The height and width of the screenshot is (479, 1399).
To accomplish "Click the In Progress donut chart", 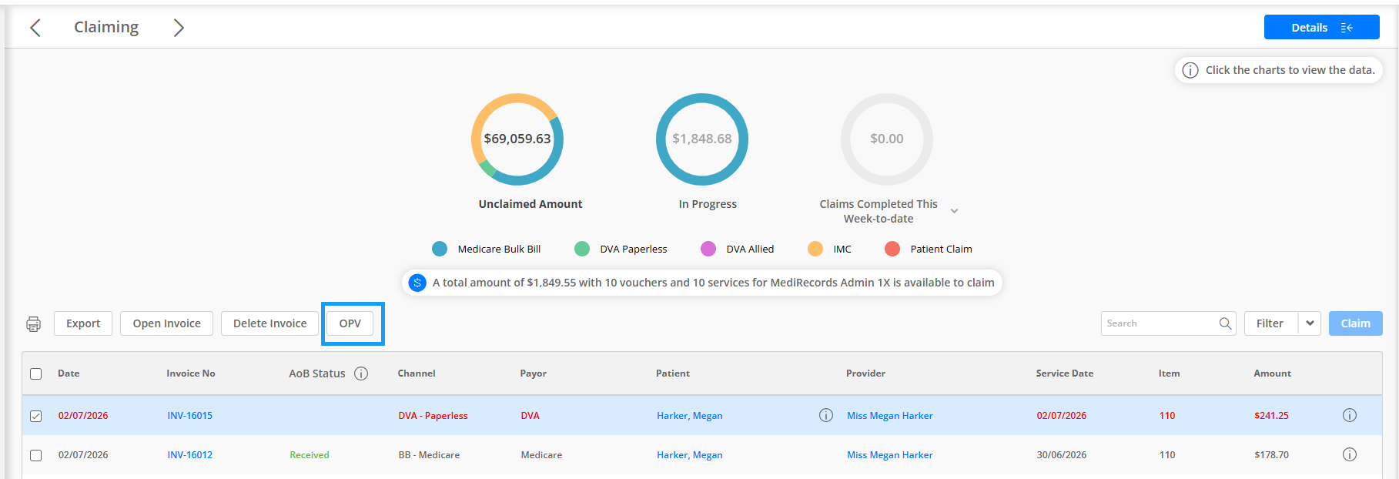I will pos(702,139).
